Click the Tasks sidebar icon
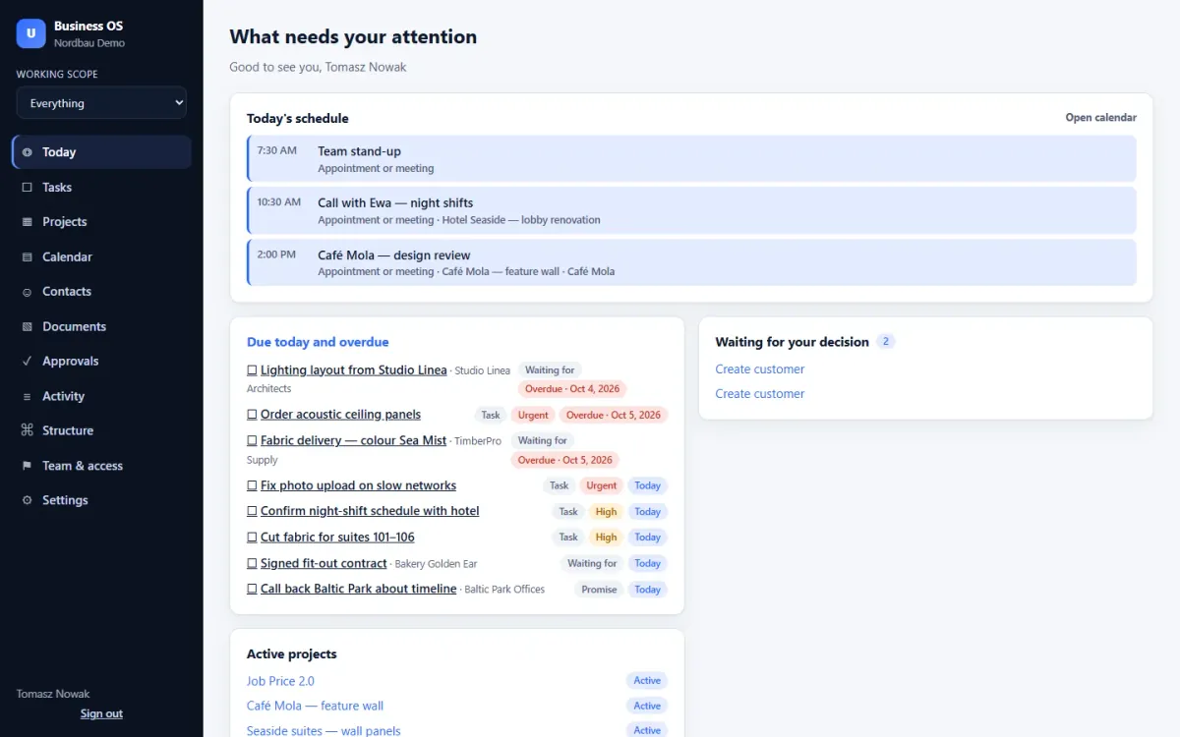This screenshot has width=1180, height=737. click(27, 188)
